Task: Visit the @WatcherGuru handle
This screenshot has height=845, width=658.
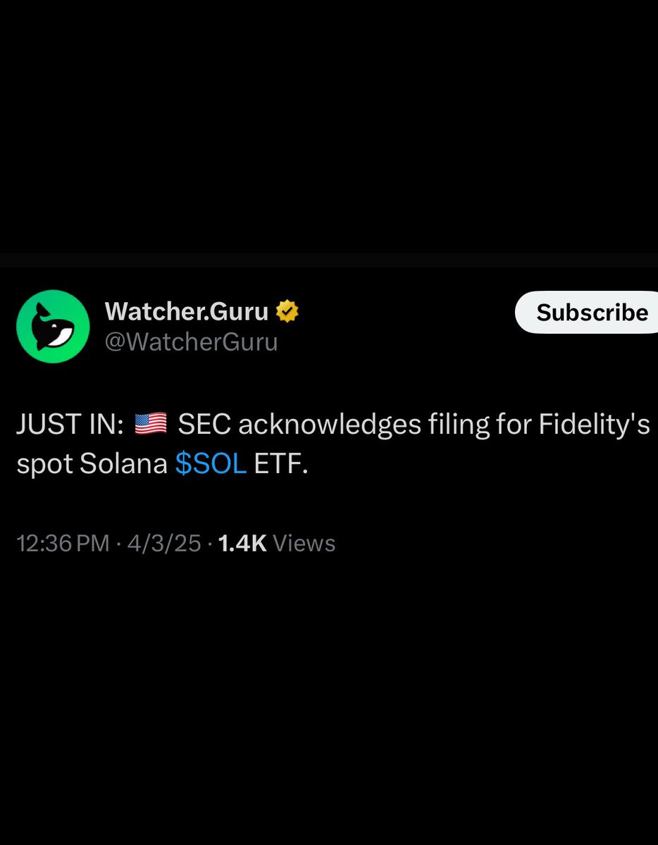Action: tap(191, 342)
